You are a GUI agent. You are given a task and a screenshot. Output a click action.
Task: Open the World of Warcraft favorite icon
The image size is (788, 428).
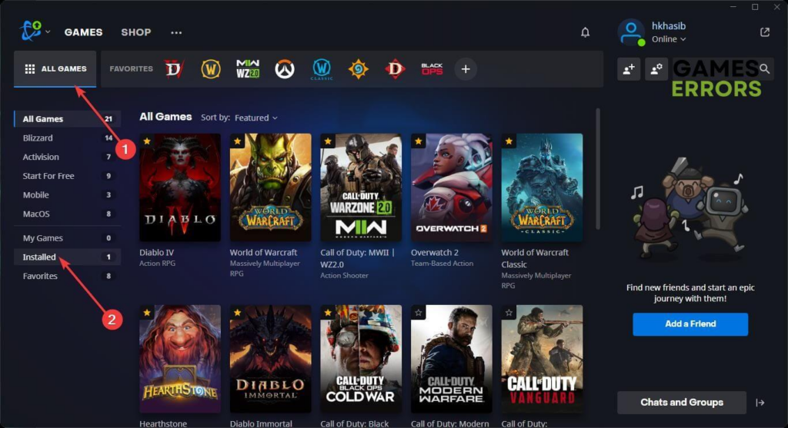click(x=211, y=68)
